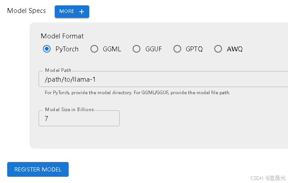Click the floating Model Path label
The width and height of the screenshot is (288, 183).
pos(58,70)
